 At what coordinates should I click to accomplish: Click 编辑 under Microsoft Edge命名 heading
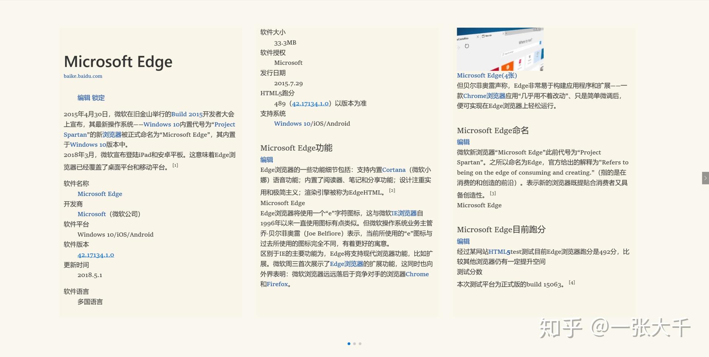[x=463, y=142]
